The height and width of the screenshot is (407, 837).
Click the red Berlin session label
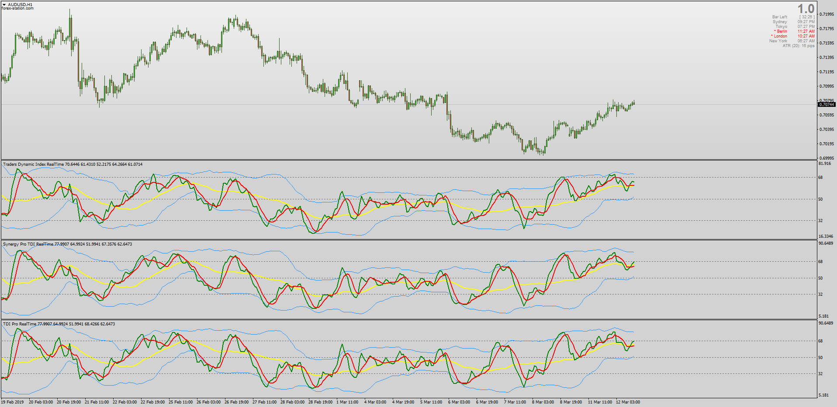(781, 31)
